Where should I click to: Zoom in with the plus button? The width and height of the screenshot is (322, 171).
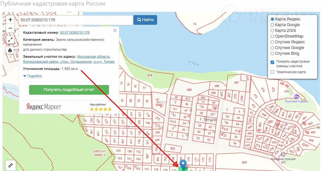pyautogui.click(x=10, y=20)
